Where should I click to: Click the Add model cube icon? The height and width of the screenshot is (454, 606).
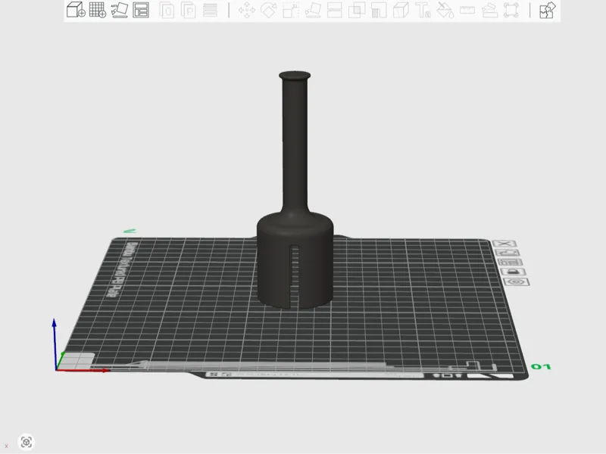coord(76,10)
